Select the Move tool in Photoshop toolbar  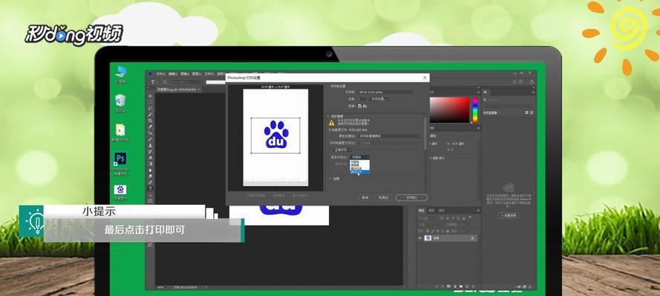(x=150, y=96)
